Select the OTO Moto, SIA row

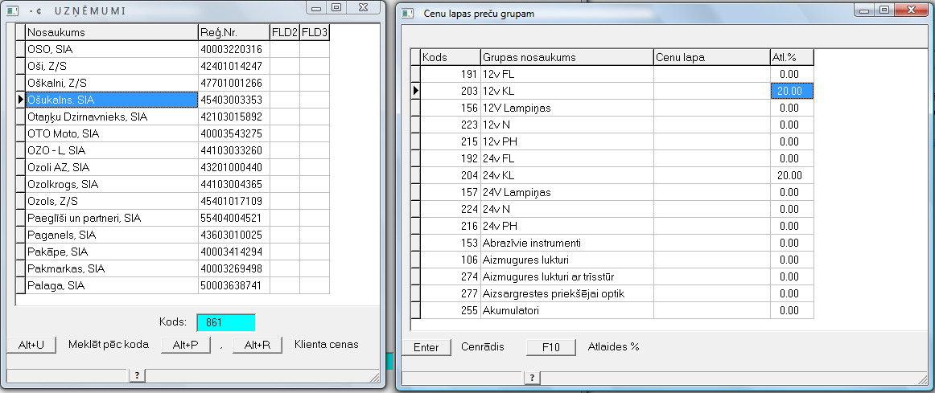[111, 133]
